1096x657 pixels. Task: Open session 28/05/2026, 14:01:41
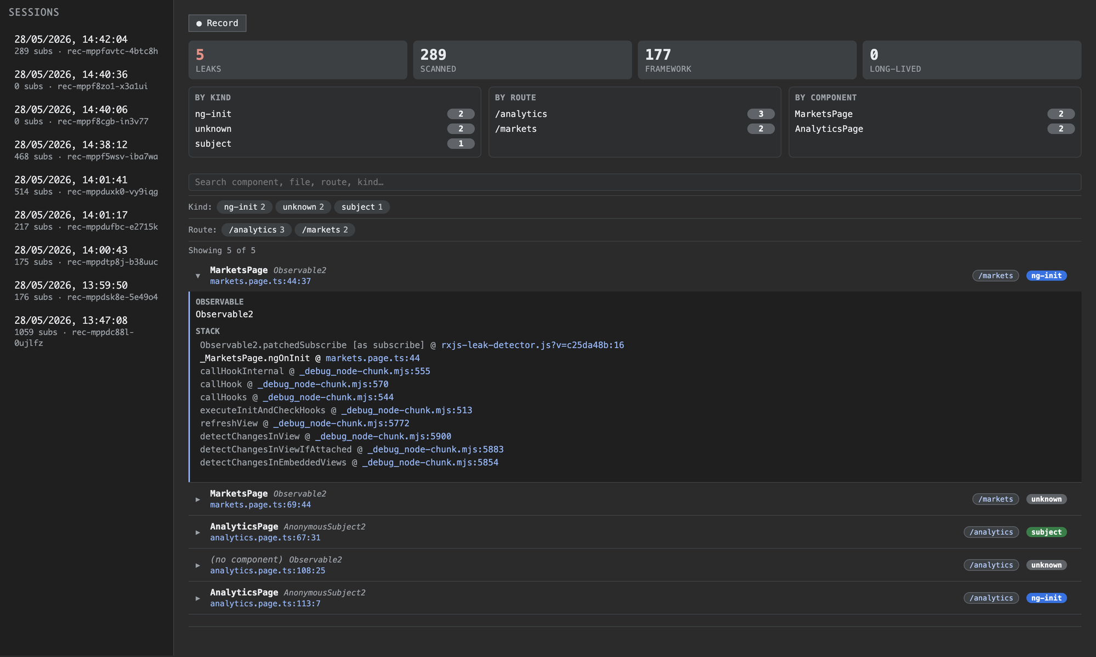coord(87,185)
